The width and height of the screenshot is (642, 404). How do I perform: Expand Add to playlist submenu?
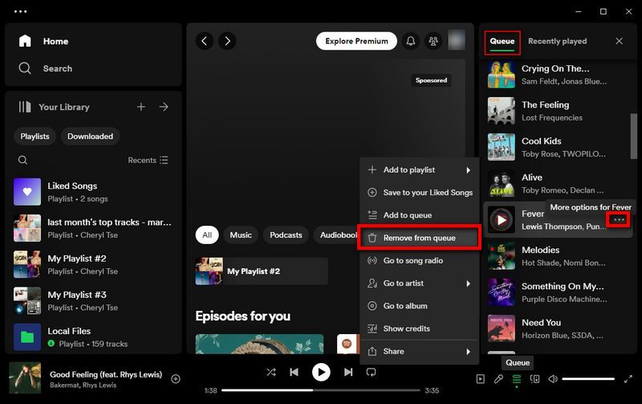pyautogui.click(x=419, y=170)
